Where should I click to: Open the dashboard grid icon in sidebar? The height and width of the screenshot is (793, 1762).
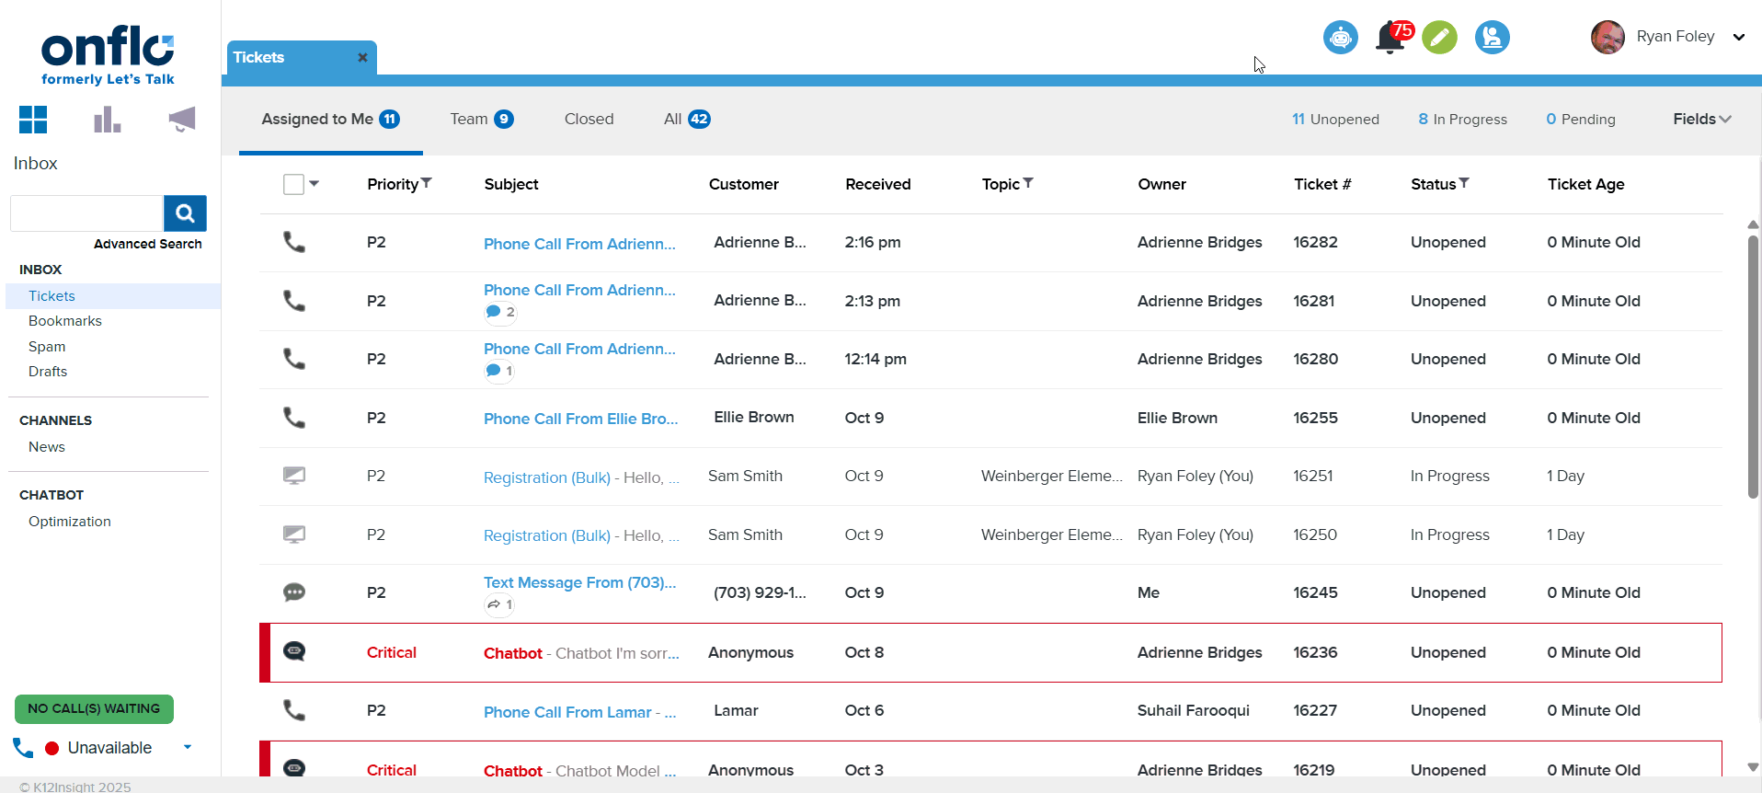(x=33, y=120)
